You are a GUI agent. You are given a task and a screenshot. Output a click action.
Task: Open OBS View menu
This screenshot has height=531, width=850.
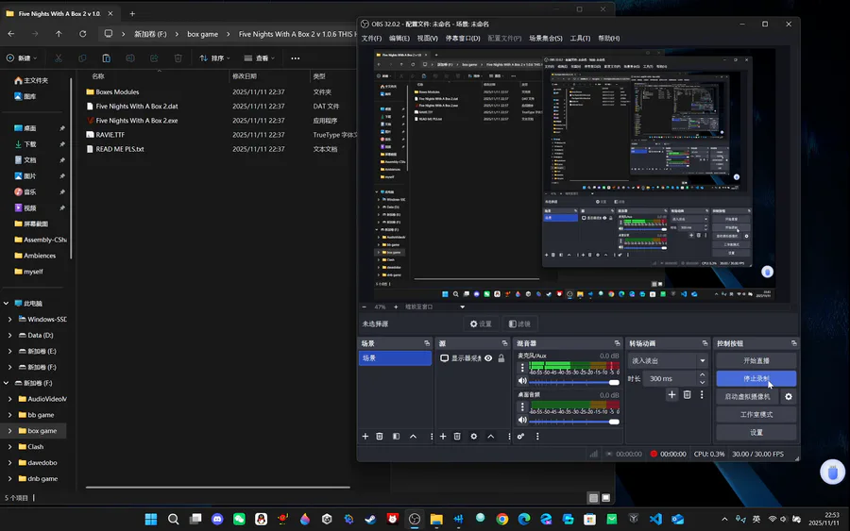[x=427, y=38]
